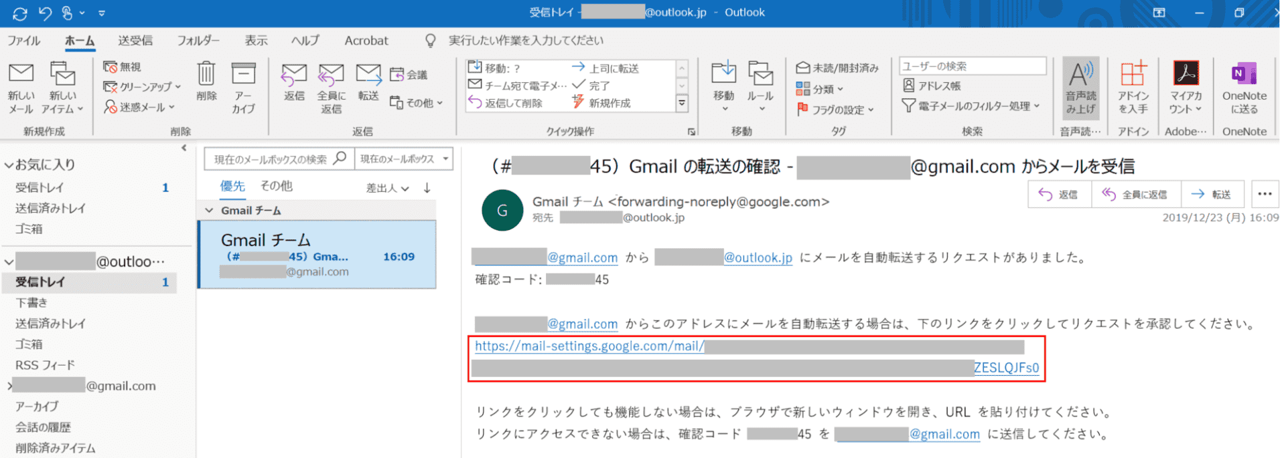
Task: Toggle 未読/開封済み read status
Action: pyautogui.click(x=837, y=68)
